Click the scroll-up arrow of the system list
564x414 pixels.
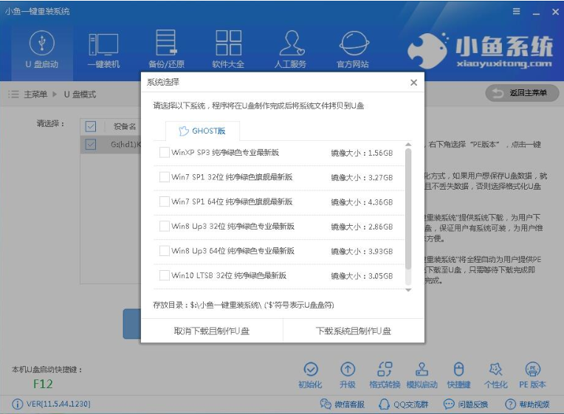tap(408, 145)
